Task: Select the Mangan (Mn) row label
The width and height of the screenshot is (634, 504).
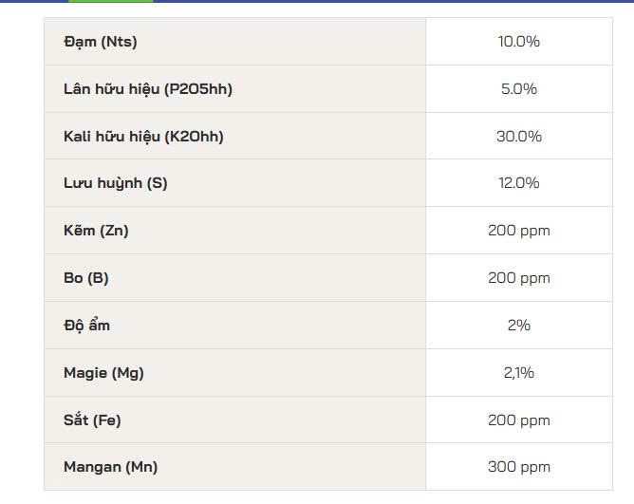Action: (111, 467)
